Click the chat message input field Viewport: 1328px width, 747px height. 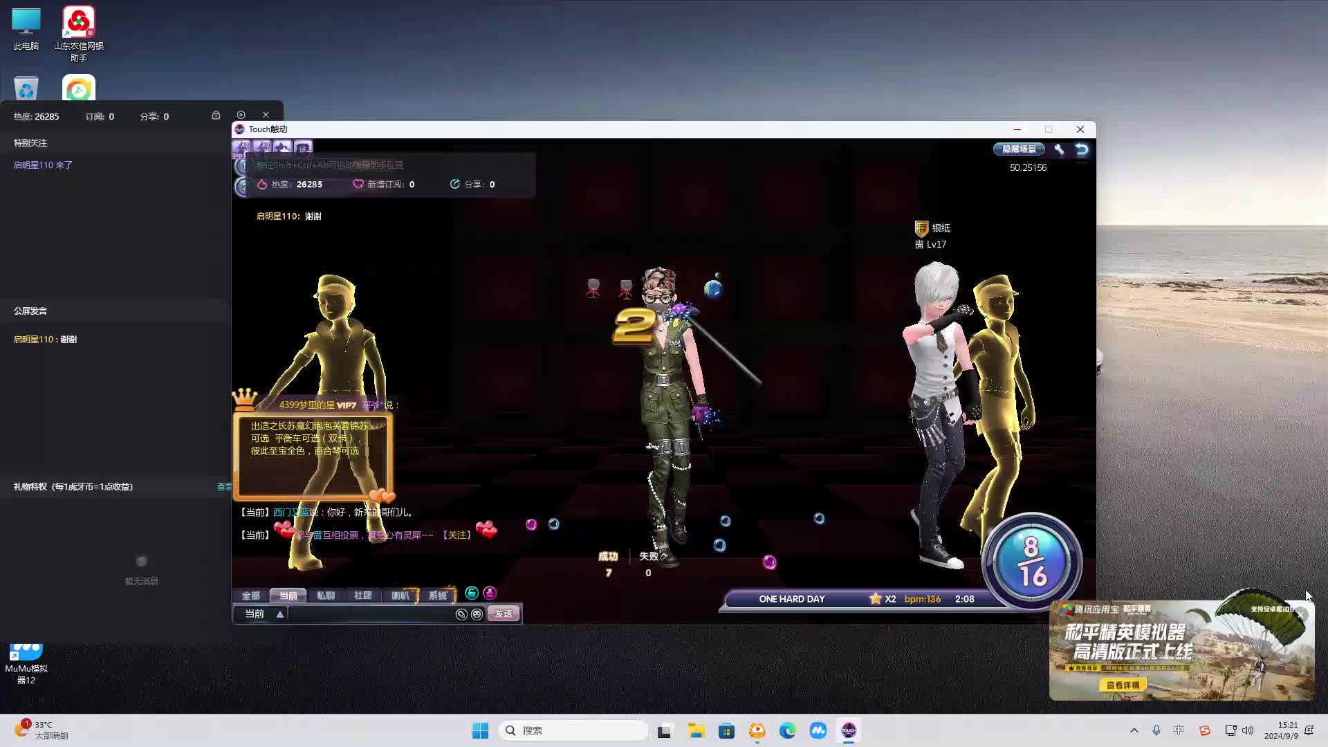tap(370, 614)
